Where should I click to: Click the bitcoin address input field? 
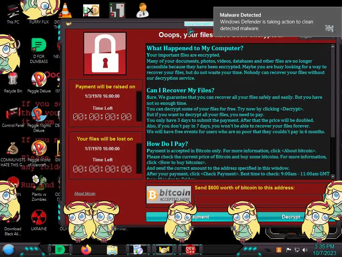(x=258, y=199)
